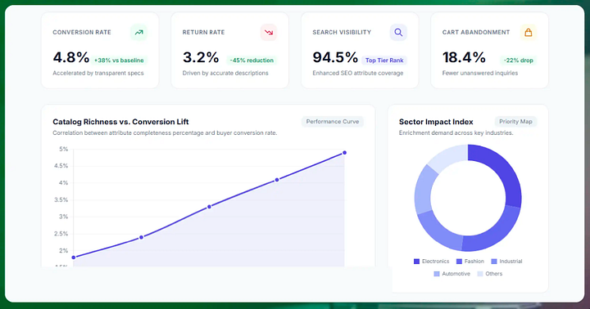
Task: Click 'Accelerated by transparent specs' text
Action: [98, 74]
